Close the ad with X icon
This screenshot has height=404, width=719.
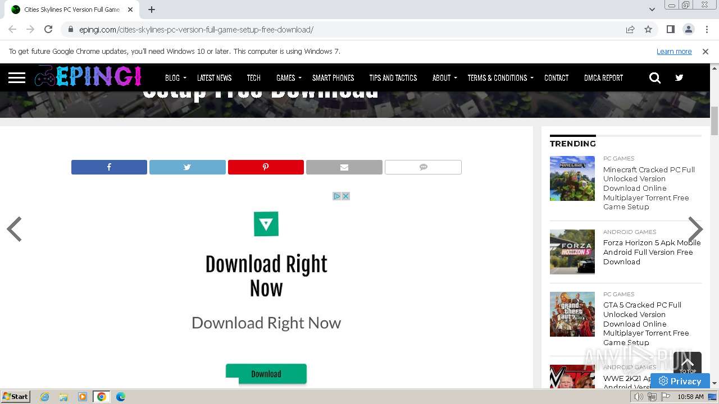346,196
